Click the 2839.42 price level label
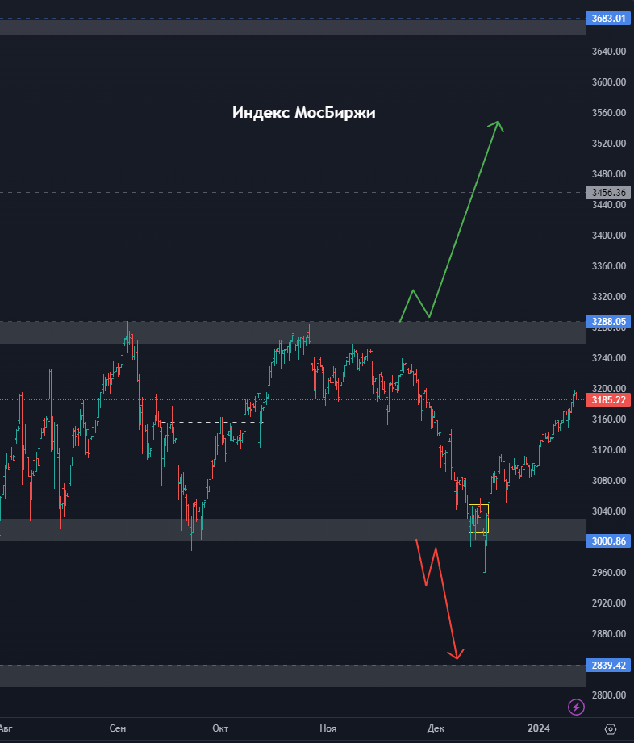 608,666
